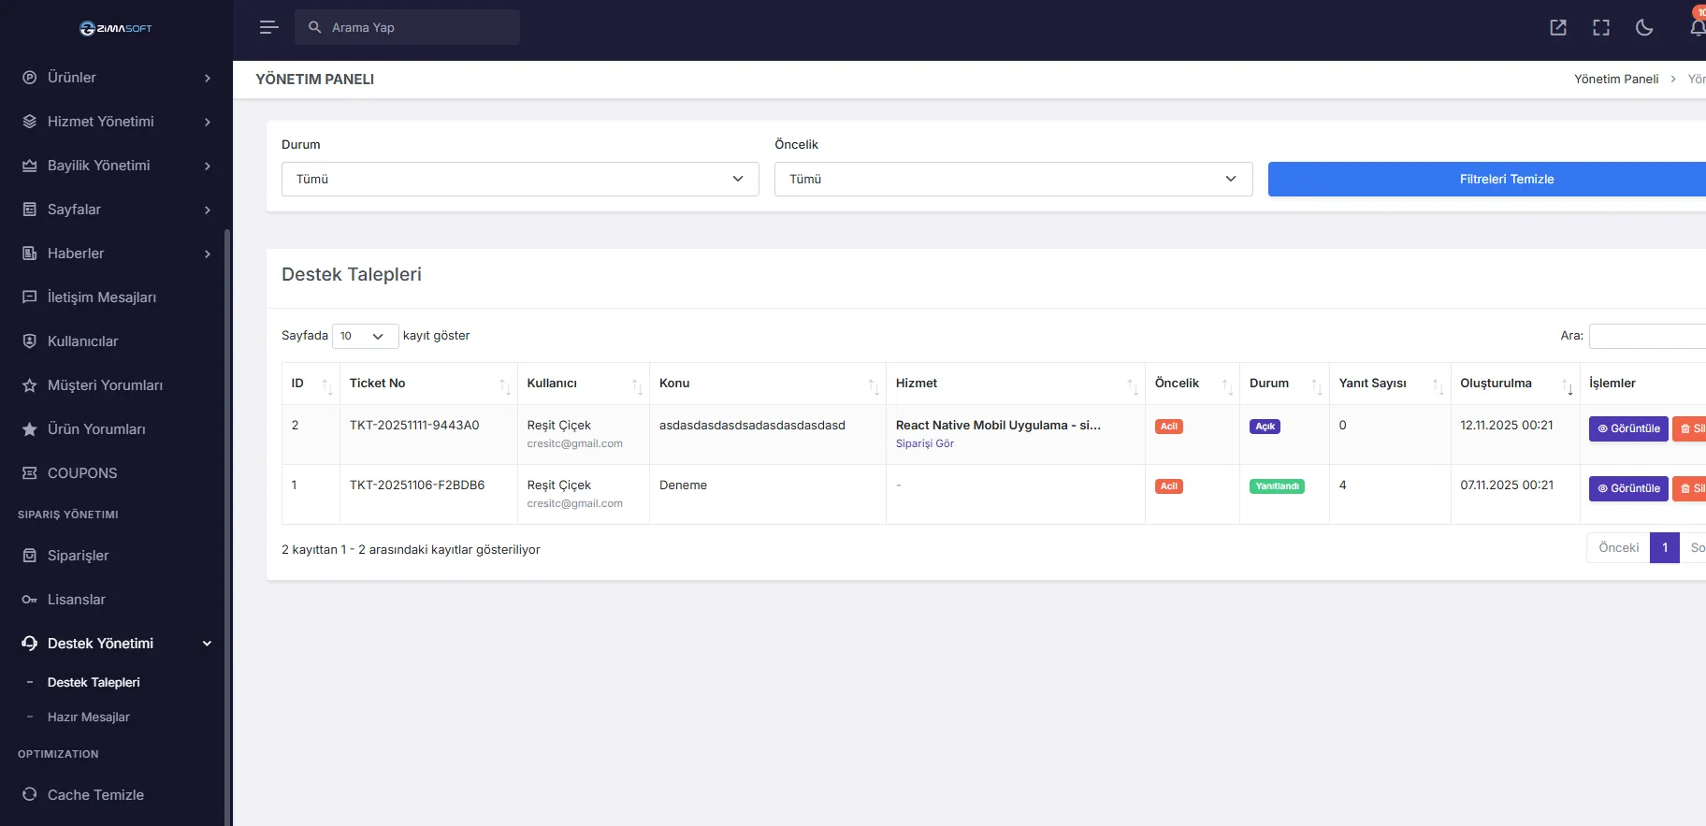This screenshot has width=1706, height=826.
Task: Click the hamburger menu toggle icon
Action: tap(269, 27)
